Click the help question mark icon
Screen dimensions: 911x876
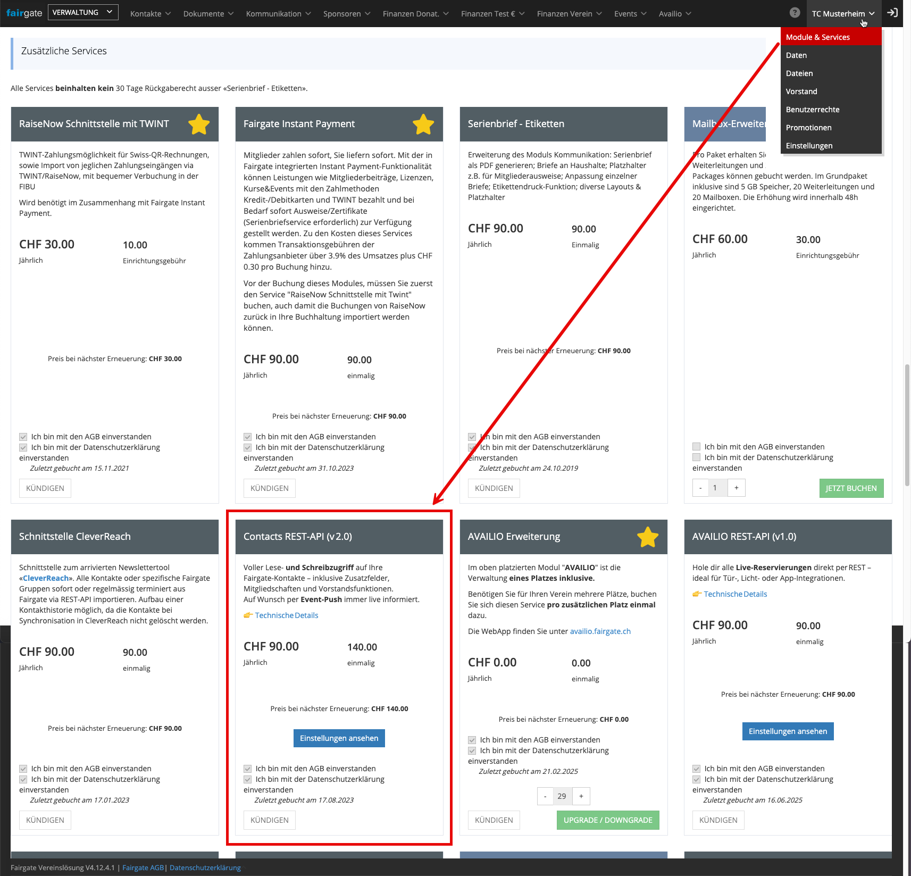[x=795, y=13]
